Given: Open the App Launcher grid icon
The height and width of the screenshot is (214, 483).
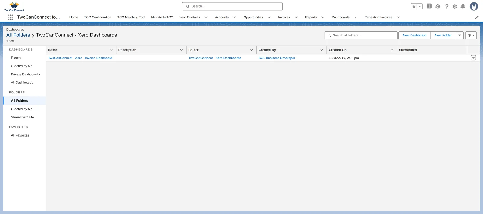Looking at the screenshot, I should (10, 17).
